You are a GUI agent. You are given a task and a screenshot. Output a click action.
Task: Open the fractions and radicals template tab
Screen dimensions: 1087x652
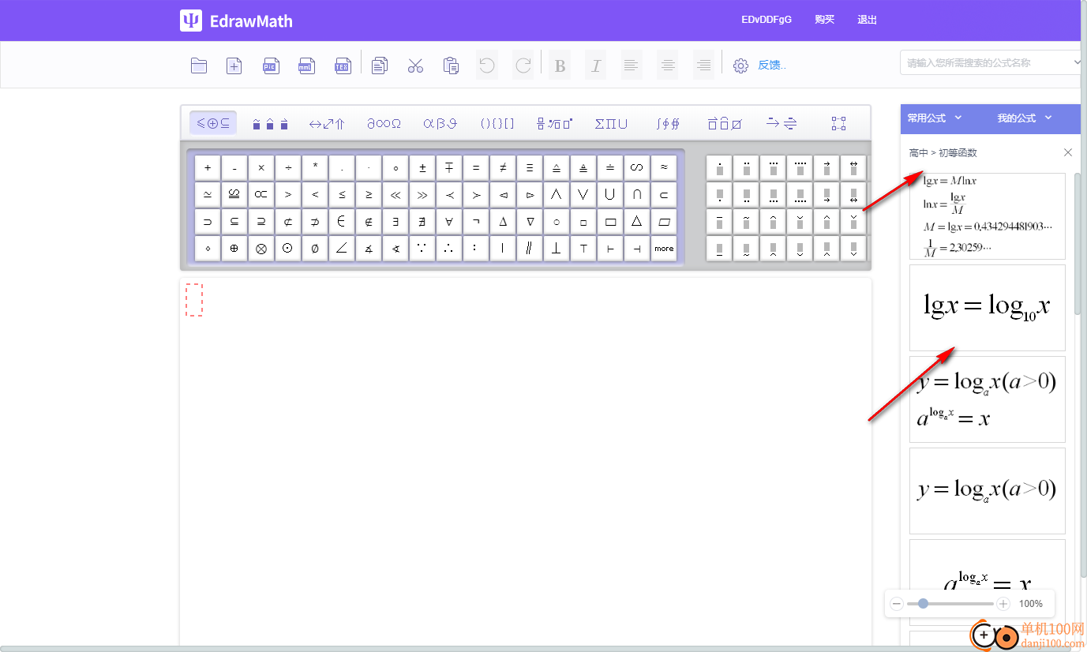click(554, 123)
